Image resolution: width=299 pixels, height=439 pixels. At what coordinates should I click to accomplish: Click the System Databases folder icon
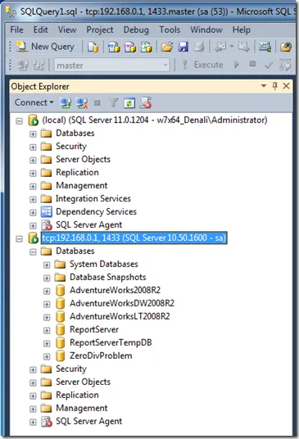pos(60,264)
